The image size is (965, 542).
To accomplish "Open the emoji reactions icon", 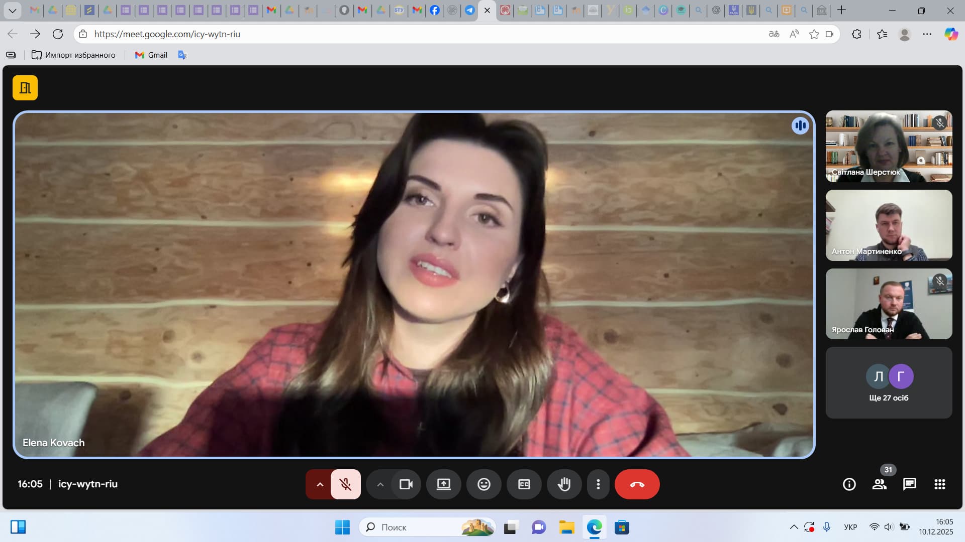I will tap(484, 484).
